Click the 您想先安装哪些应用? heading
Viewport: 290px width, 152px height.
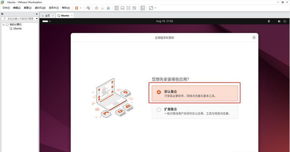tap(170, 79)
